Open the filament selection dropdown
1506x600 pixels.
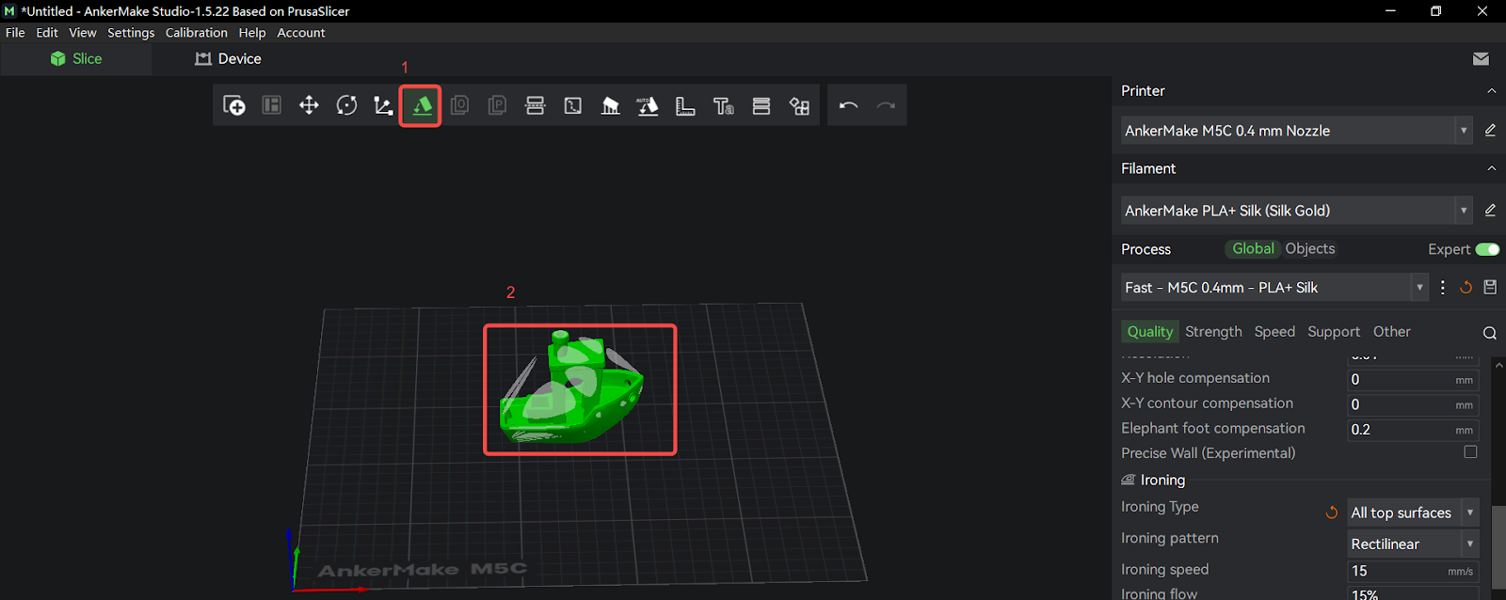pyautogui.click(x=1296, y=211)
